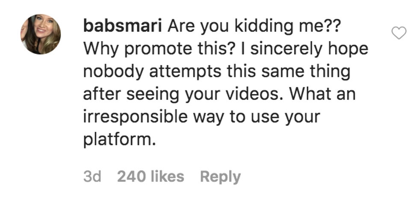Reply to babsmari's comment
Viewport: 419px width, 199px height.
click(220, 176)
